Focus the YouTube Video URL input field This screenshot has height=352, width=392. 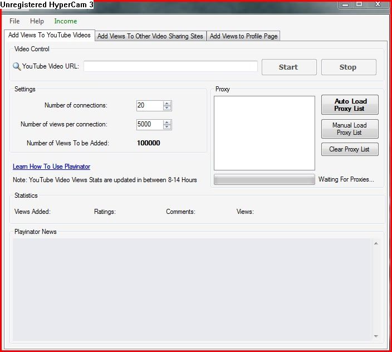pyautogui.click(x=170, y=66)
